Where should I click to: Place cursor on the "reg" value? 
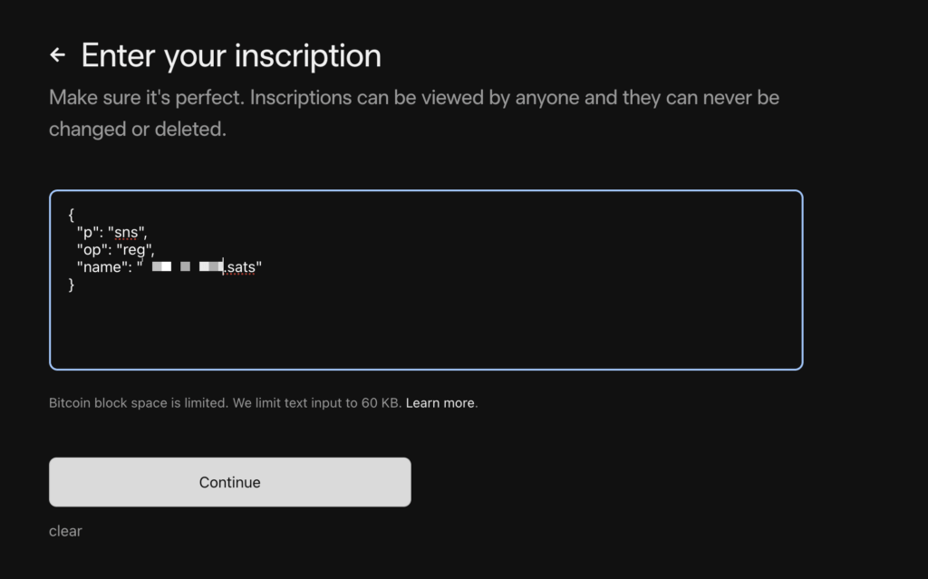(x=134, y=249)
